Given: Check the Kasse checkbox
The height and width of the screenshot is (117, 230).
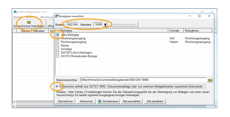Looking at the screenshot, I should tap(58, 45).
